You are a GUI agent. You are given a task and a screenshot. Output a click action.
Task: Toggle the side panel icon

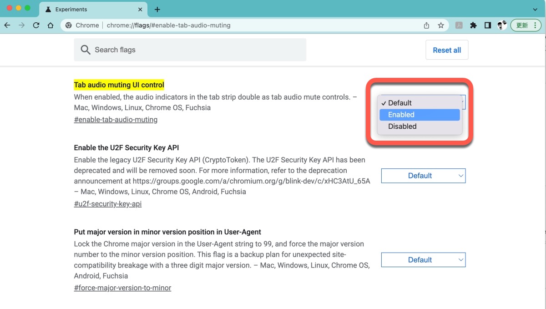click(487, 25)
